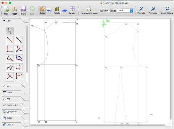Click the green origin axis marker
The image size is (174, 129).
[105, 24]
